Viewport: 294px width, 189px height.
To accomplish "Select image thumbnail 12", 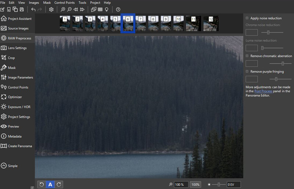I will click(211, 23).
